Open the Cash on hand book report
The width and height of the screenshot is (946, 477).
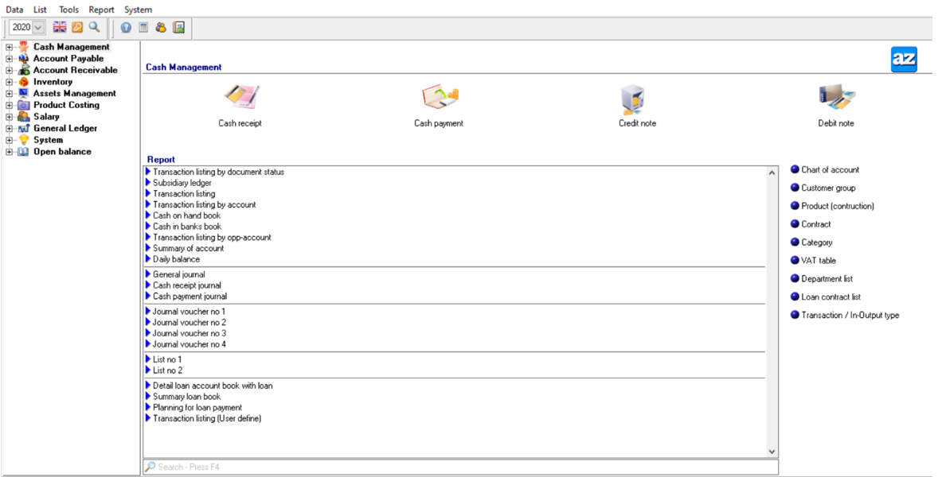pos(186,215)
